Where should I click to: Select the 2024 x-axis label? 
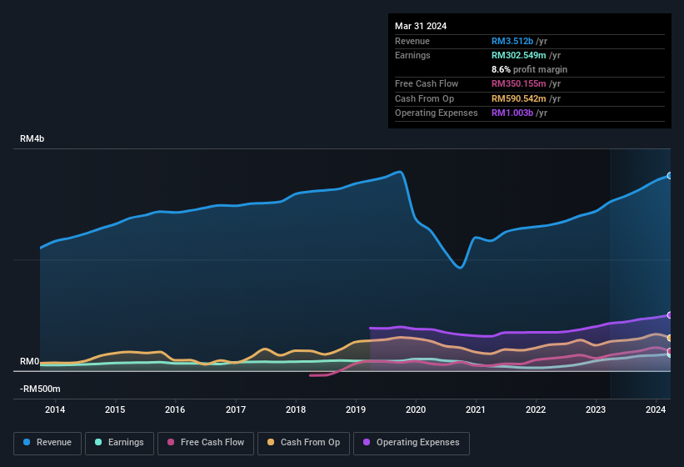click(x=656, y=409)
